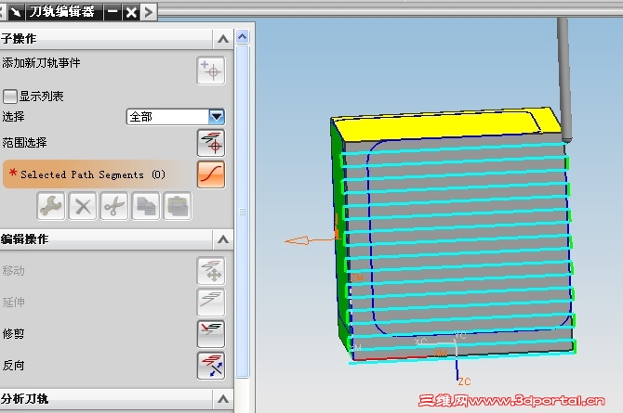The height and width of the screenshot is (413, 623).
Task: Click the gray cutting tool shank in viewport
Action: pos(564,79)
